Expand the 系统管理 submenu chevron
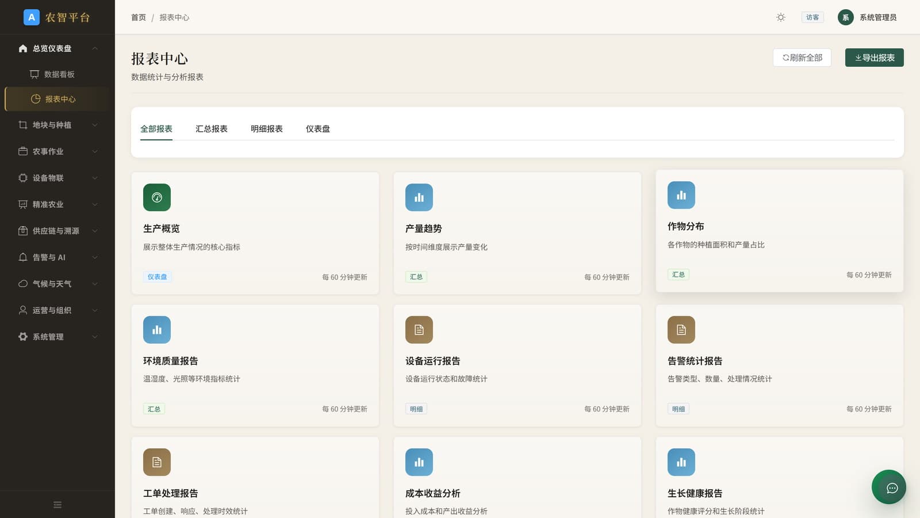Screen dimensions: 920x518 [95, 337]
